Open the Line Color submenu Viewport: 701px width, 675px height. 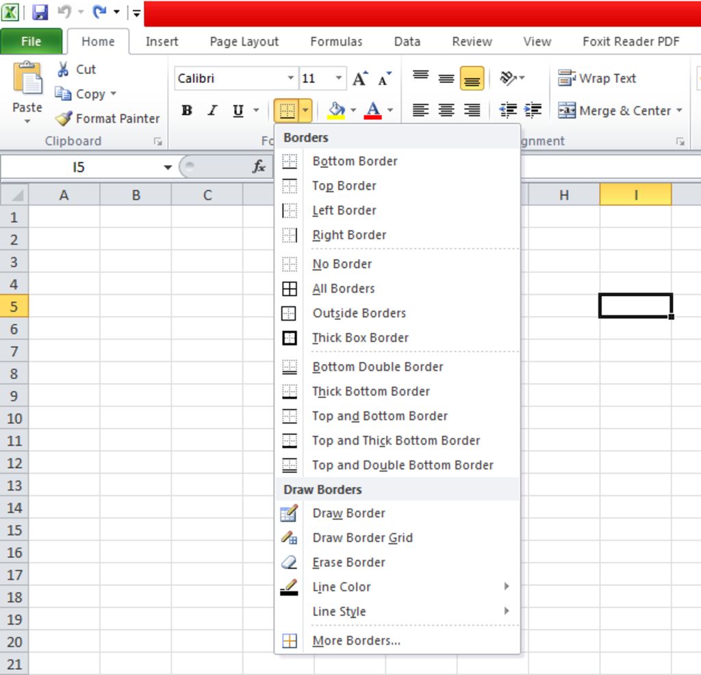click(398, 587)
